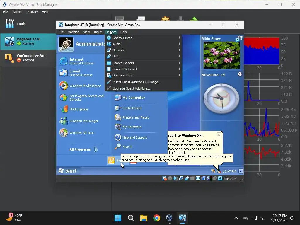Open Set Program Access and Defaults
The width and height of the screenshot is (300, 225).
click(x=82, y=98)
